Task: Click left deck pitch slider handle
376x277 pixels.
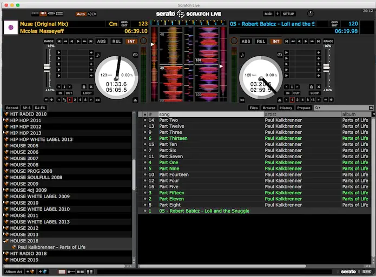Action: point(47,67)
